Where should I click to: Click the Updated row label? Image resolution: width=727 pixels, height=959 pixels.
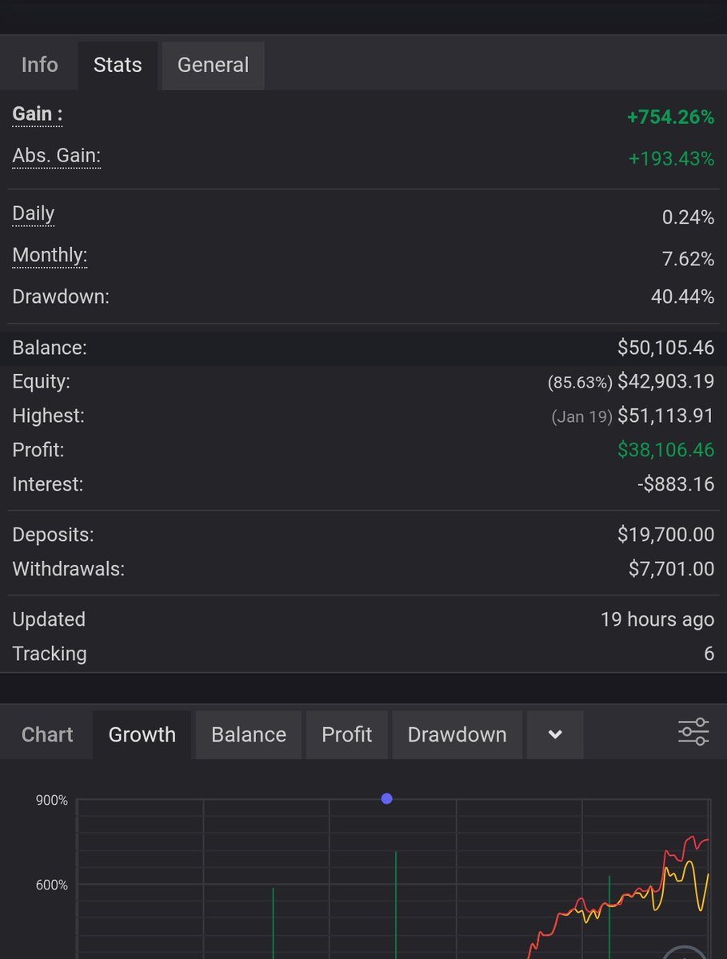pyautogui.click(x=49, y=619)
